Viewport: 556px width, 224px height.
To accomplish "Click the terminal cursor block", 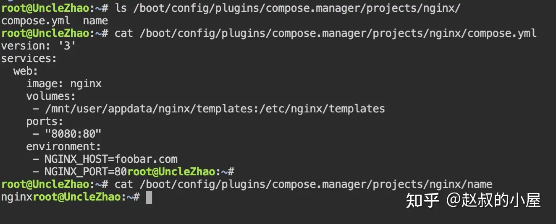I will tap(149, 197).
